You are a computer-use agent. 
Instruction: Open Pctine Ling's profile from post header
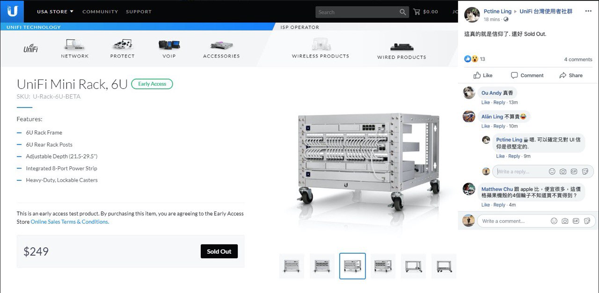point(497,12)
